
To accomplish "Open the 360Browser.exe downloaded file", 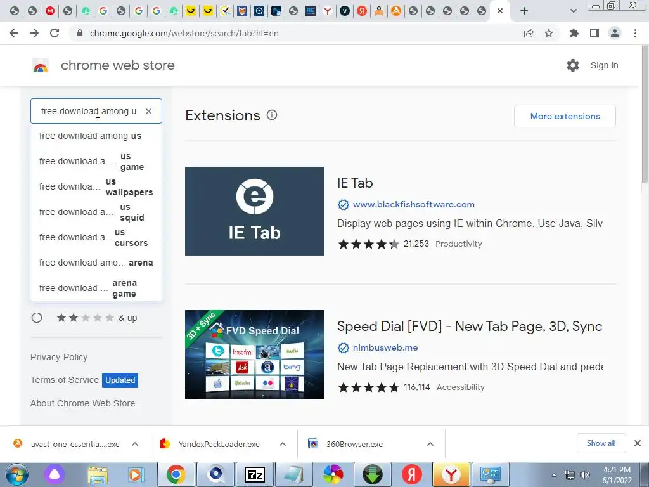I will 355,444.
